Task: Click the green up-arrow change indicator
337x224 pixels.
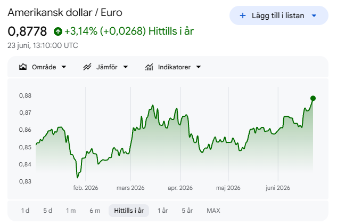Action: 58,31
